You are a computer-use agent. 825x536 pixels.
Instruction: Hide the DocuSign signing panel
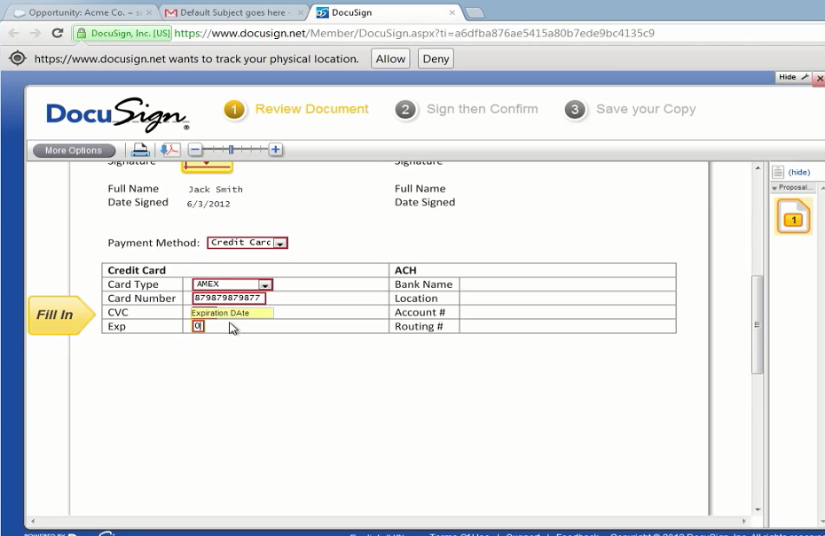[793, 77]
